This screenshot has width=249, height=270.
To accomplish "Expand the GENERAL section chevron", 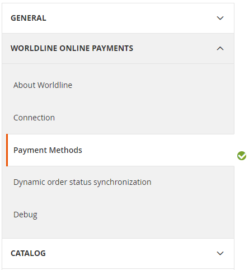I will pos(220,18).
